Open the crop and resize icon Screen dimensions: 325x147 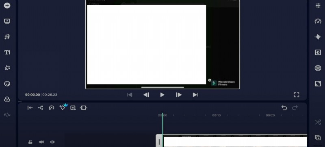pyautogui.click(x=318, y=84)
